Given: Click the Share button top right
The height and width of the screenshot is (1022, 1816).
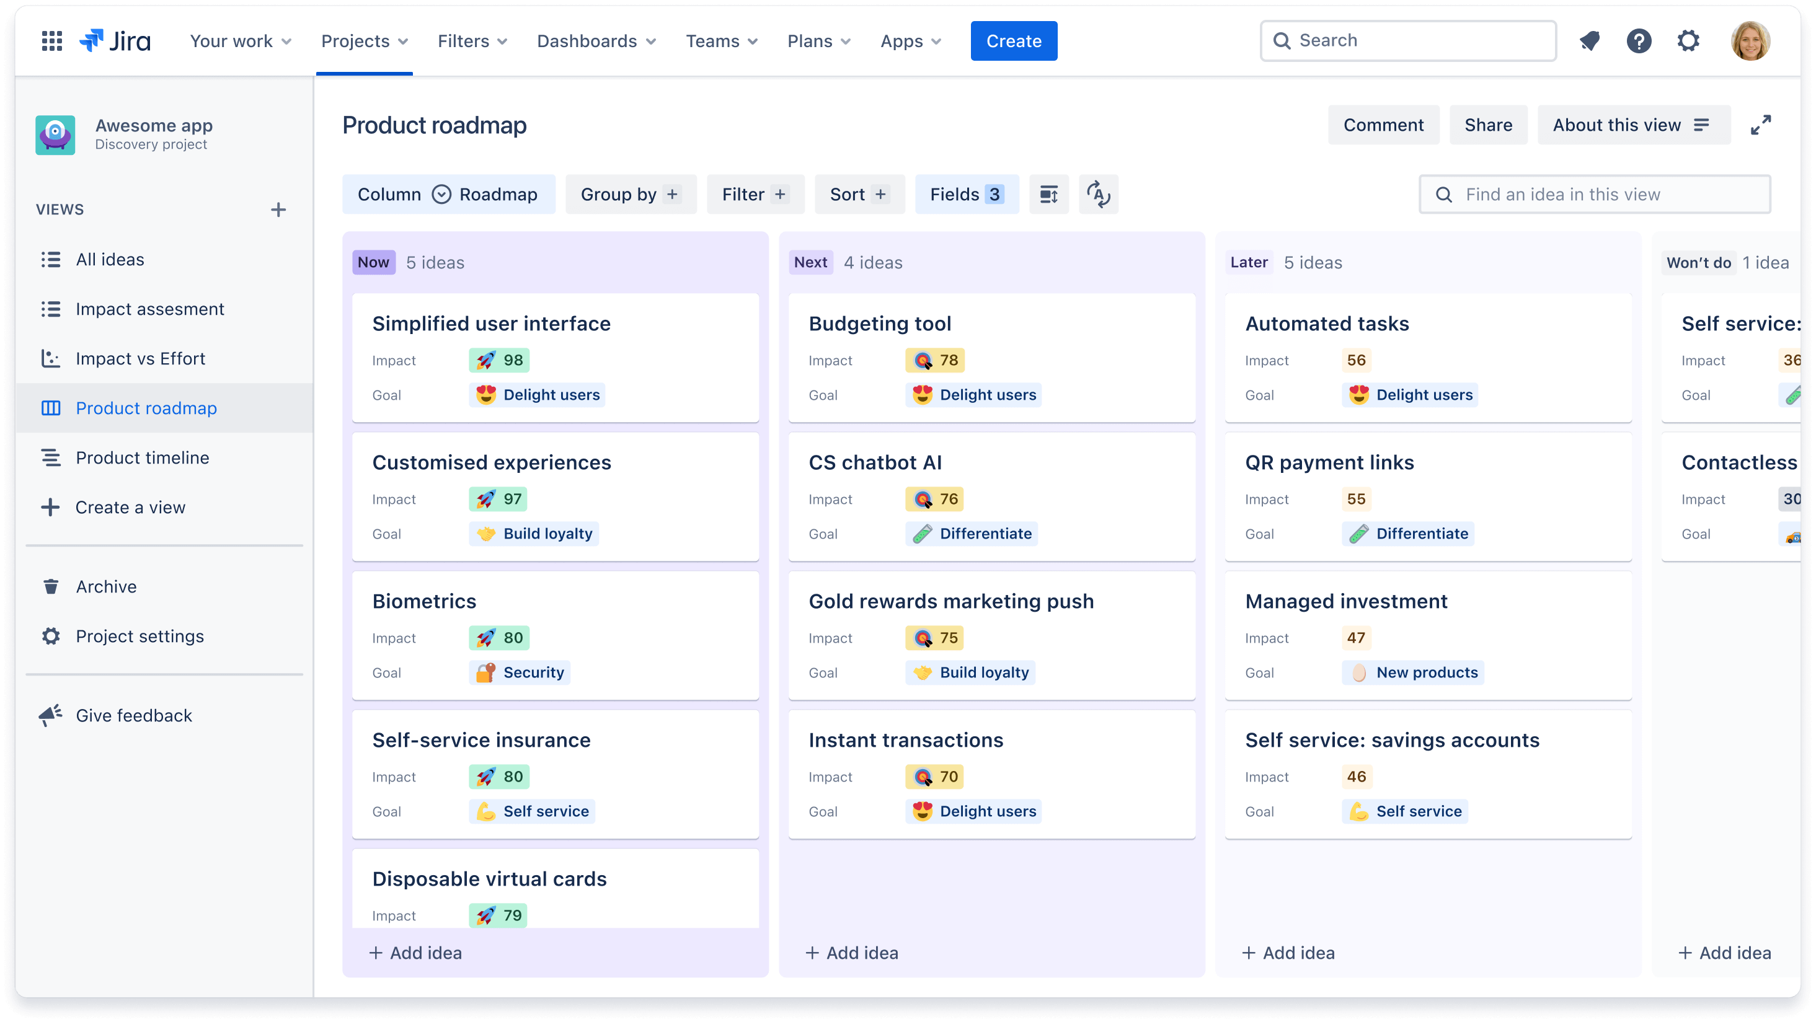Looking at the screenshot, I should (x=1488, y=125).
